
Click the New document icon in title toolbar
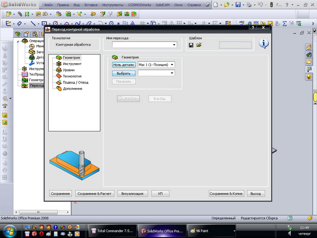pyautogui.click(x=216, y=5)
